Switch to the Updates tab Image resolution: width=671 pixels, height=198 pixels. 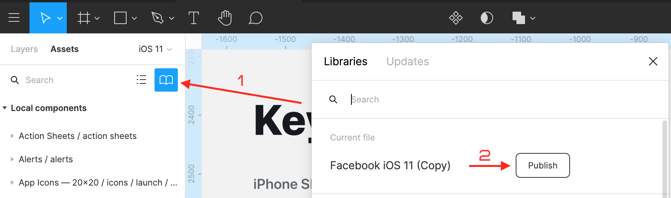coord(407,61)
